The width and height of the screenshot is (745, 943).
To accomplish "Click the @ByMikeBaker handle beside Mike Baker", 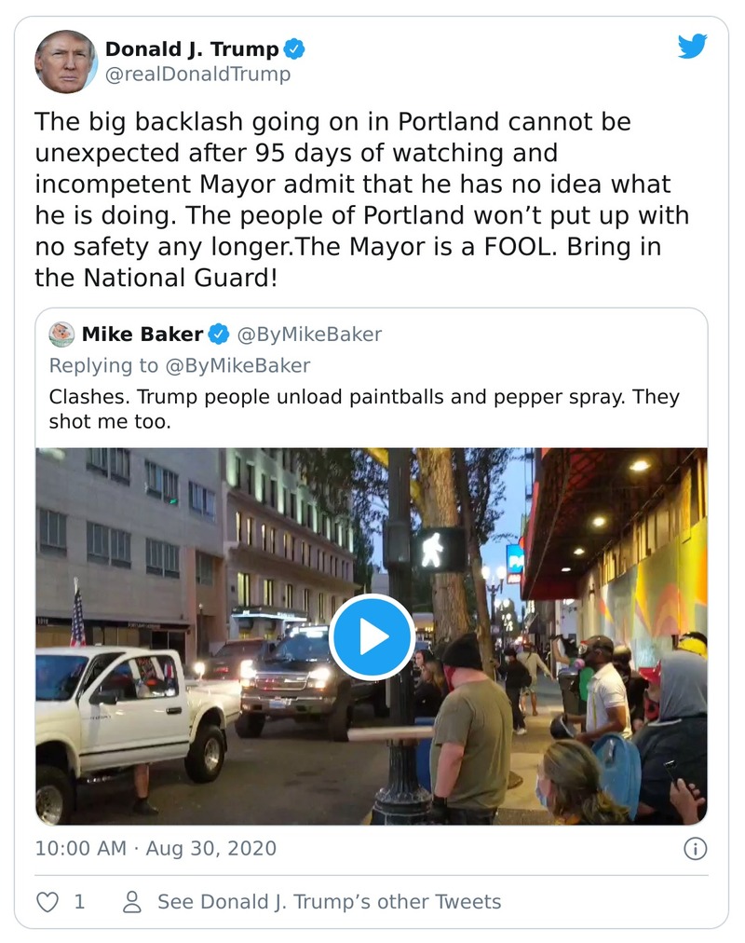I will tap(309, 335).
